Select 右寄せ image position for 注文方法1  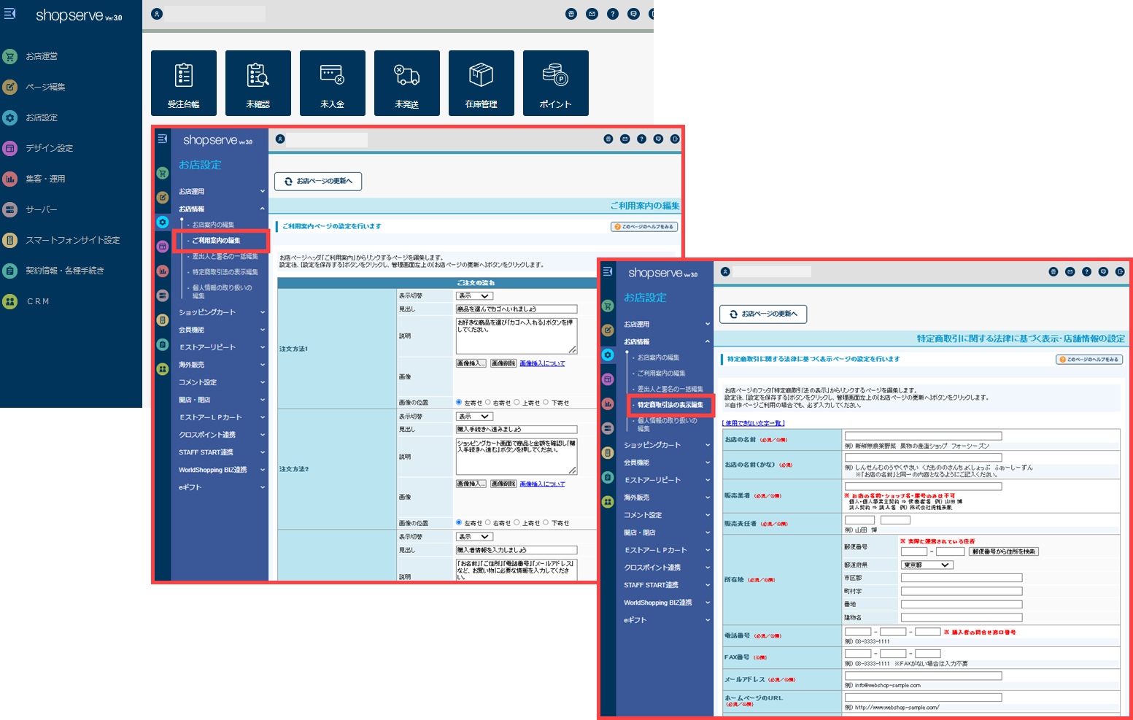[x=488, y=402]
